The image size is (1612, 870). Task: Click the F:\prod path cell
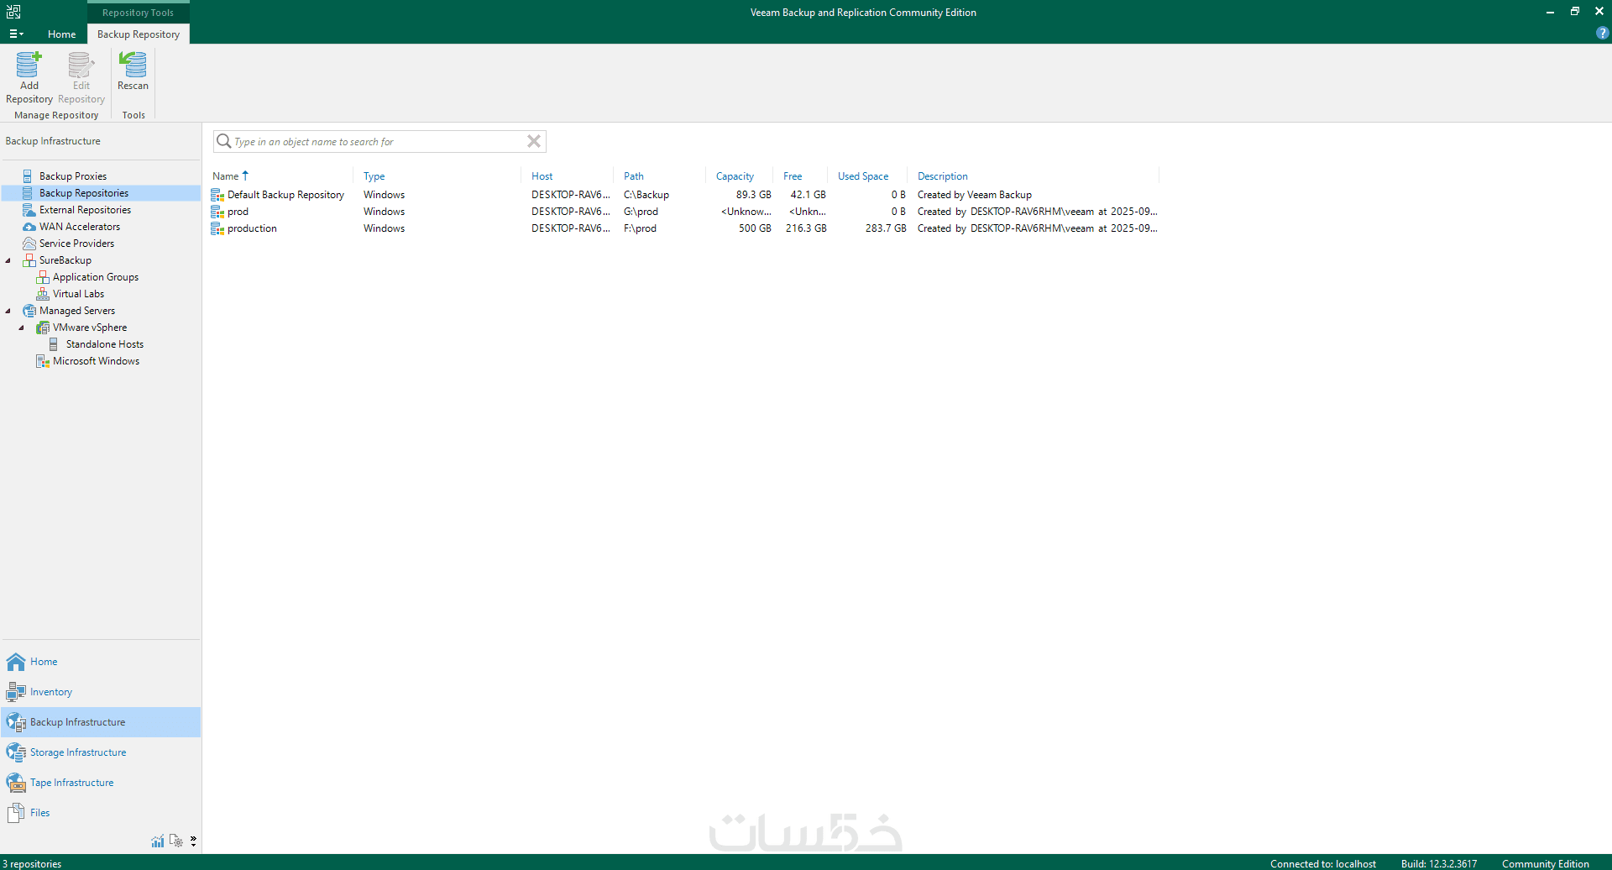pyautogui.click(x=640, y=228)
